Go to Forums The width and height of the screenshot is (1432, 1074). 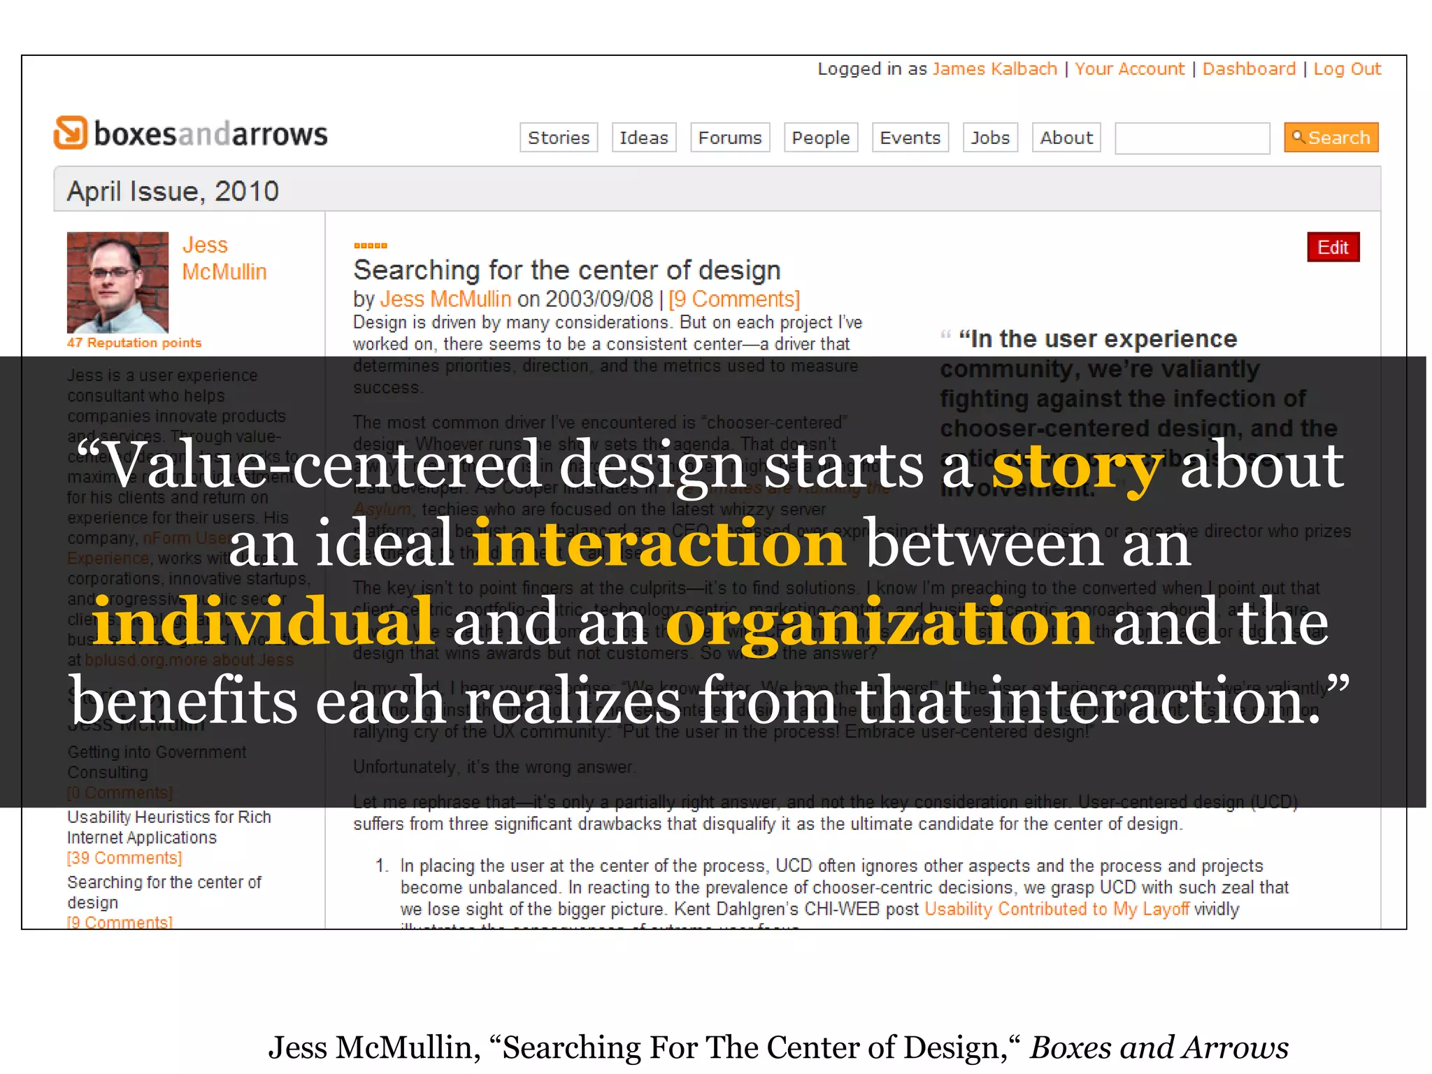point(730,137)
